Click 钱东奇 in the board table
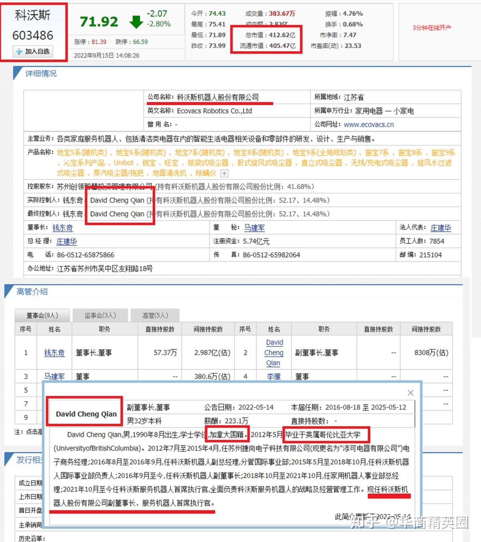 55,353
